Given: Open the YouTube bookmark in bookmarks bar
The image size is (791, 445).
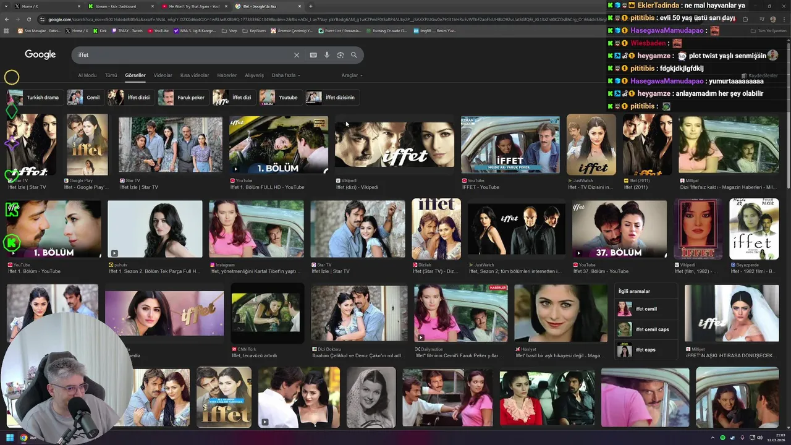Looking at the screenshot, I should click(158, 30).
